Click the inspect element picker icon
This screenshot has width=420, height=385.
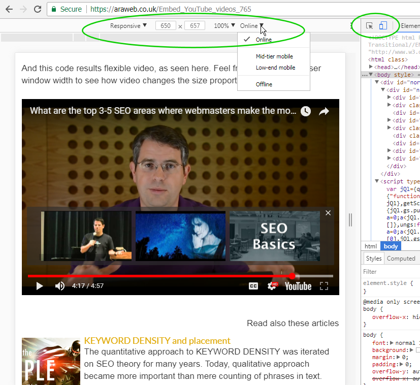(x=369, y=26)
